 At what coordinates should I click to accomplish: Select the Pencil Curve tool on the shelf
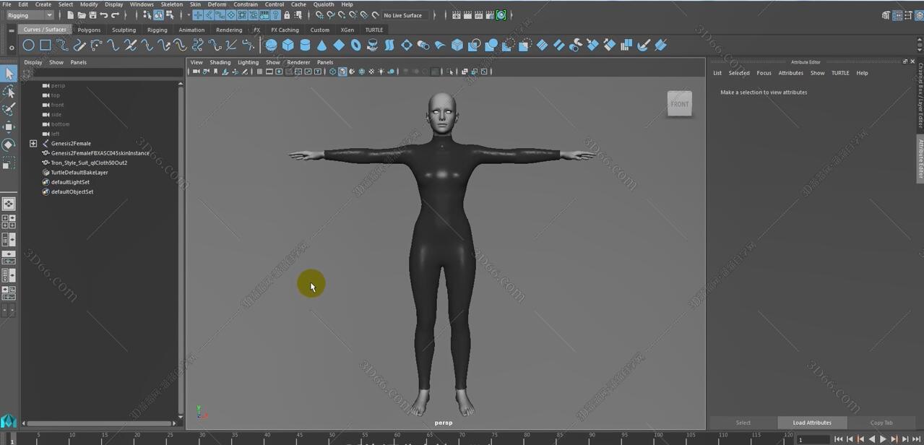[78, 45]
